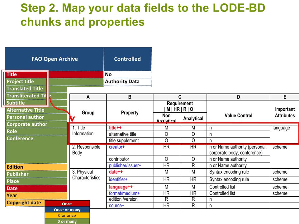Select the 'Translated Title' row
Viewport: 299px width, 224px height.
tap(36, 89)
